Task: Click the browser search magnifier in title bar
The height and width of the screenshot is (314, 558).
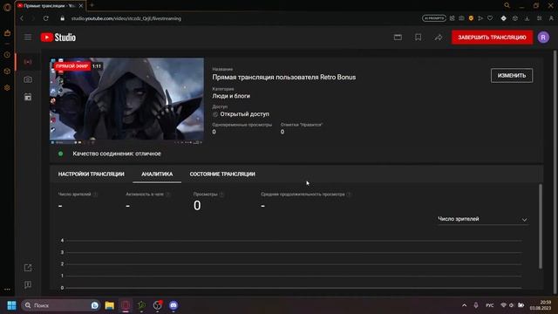Action: [x=507, y=5]
